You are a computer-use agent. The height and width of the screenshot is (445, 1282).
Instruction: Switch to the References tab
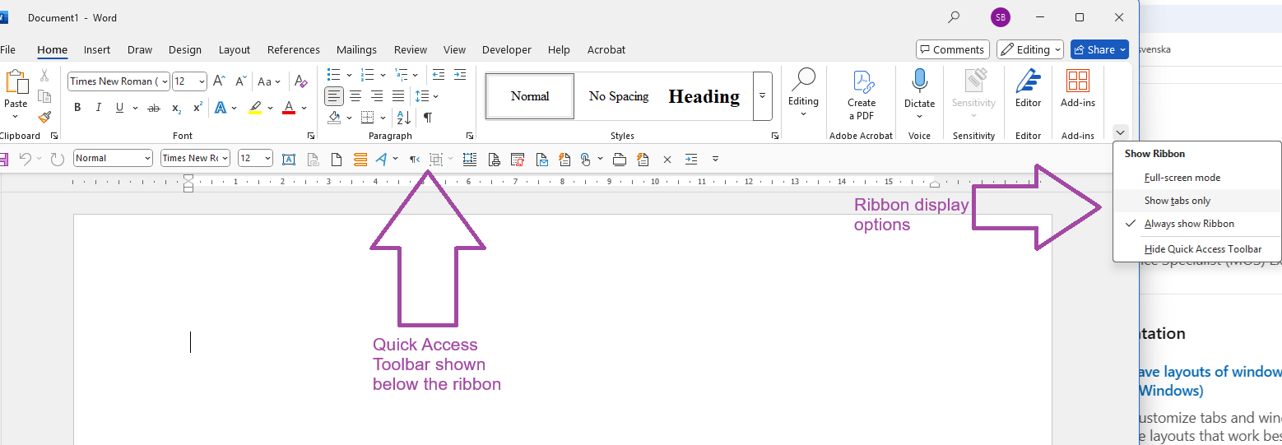click(294, 49)
